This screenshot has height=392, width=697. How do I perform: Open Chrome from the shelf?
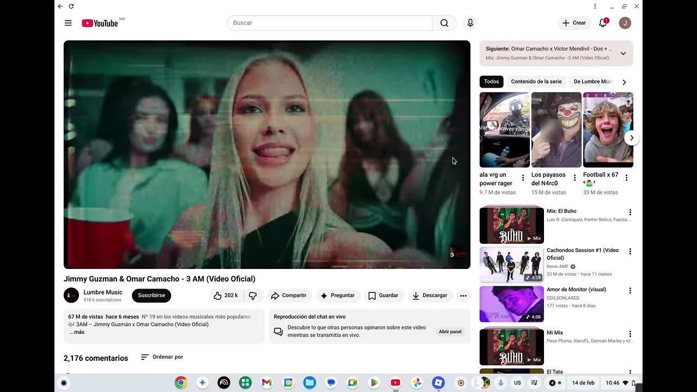[x=181, y=383]
